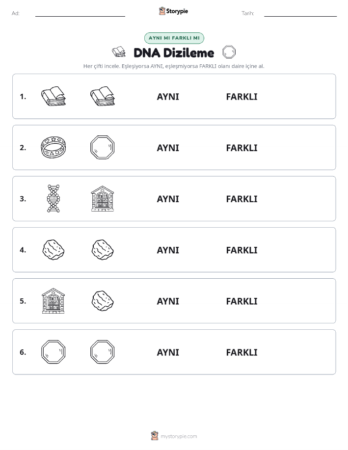Click the second book icon in row 1

pos(103,96)
